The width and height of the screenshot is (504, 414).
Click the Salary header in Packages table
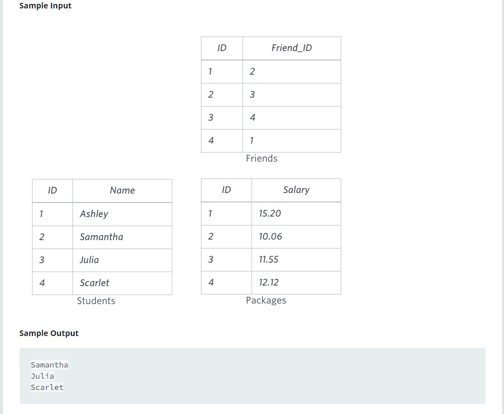click(x=296, y=190)
